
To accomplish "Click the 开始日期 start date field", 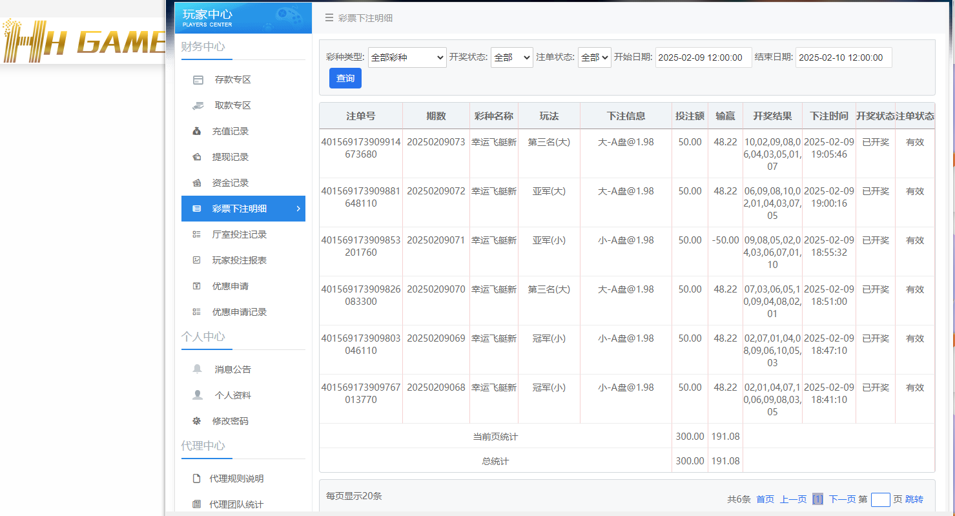I will [x=703, y=57].
